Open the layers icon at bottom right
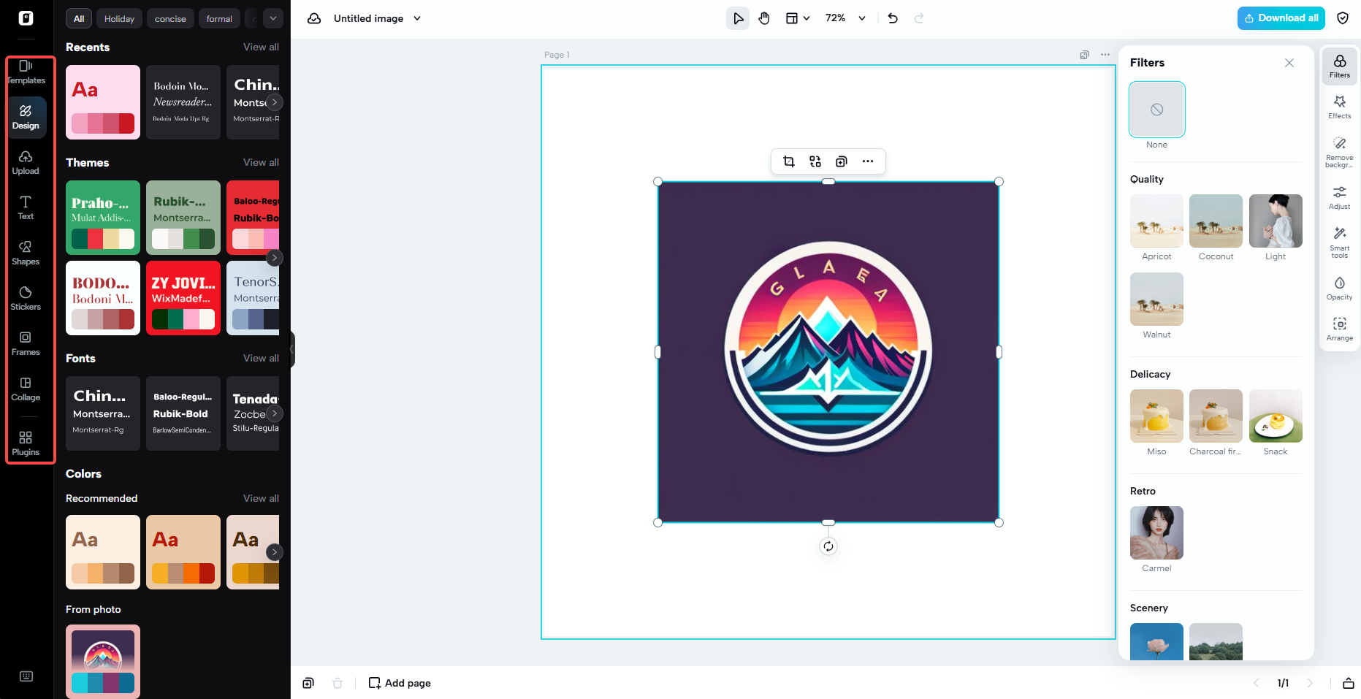 [1349, 683]
